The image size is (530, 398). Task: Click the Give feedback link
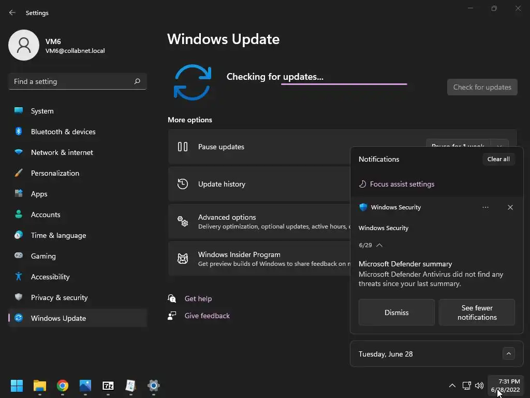pos(207,316)
